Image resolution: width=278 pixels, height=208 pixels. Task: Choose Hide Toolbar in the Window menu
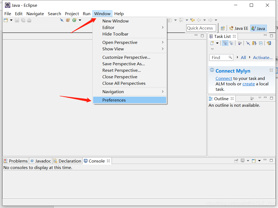pyautogui.click(x=129, y=34)
